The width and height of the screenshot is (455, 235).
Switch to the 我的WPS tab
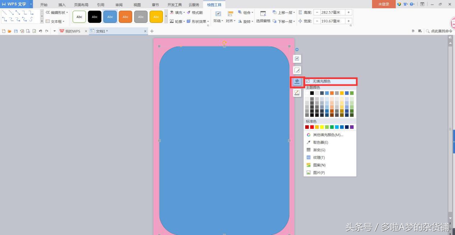click(72, 31)
